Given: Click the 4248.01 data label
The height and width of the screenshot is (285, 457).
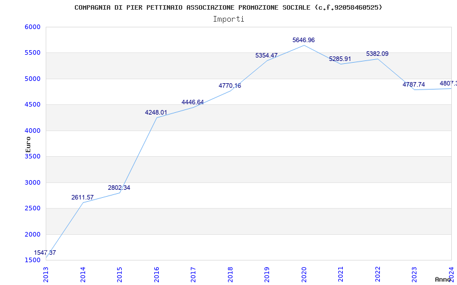Looking at the screenshot, I should click(156, 113).
